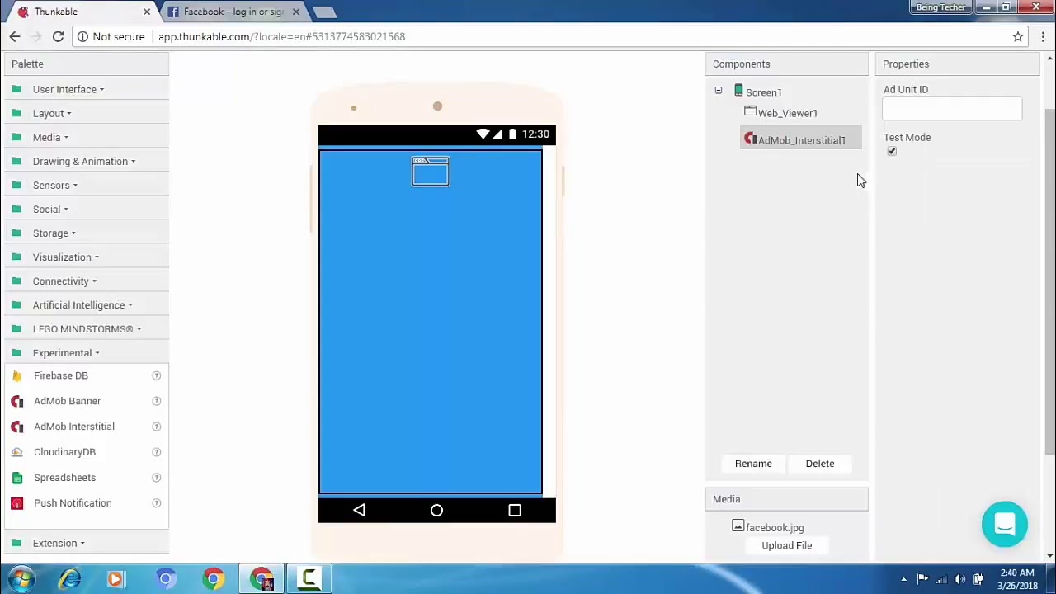1056x594 pixels.
Task: Go back in the browser
Action: click(14, 36)
